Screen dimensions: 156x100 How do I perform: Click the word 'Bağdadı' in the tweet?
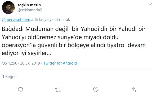[x=13, y=29]
